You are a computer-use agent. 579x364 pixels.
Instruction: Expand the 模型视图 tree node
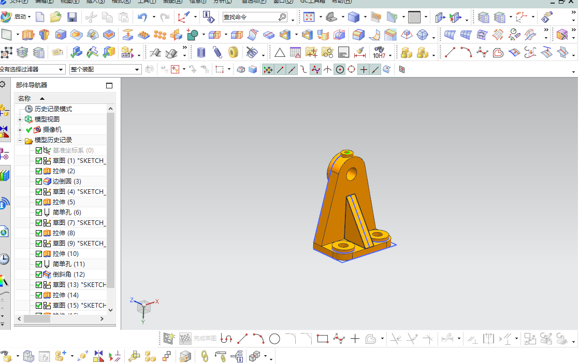20,119
